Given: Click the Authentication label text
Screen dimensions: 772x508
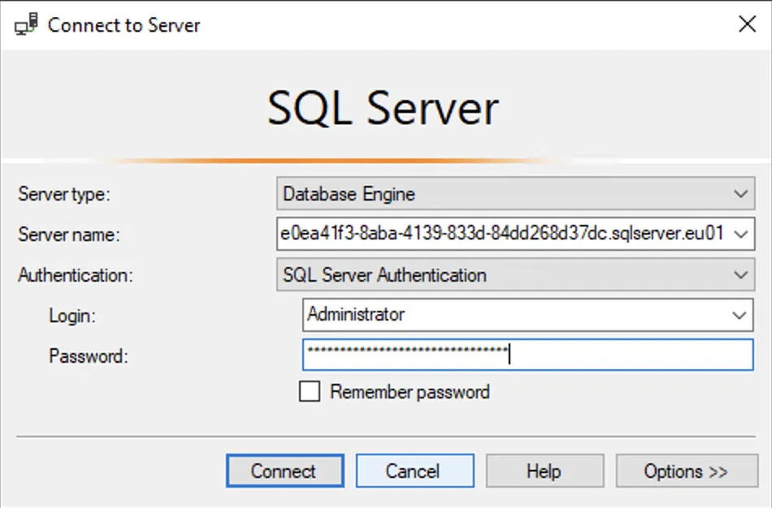Looking at the screenshot, I should (74, 275).
